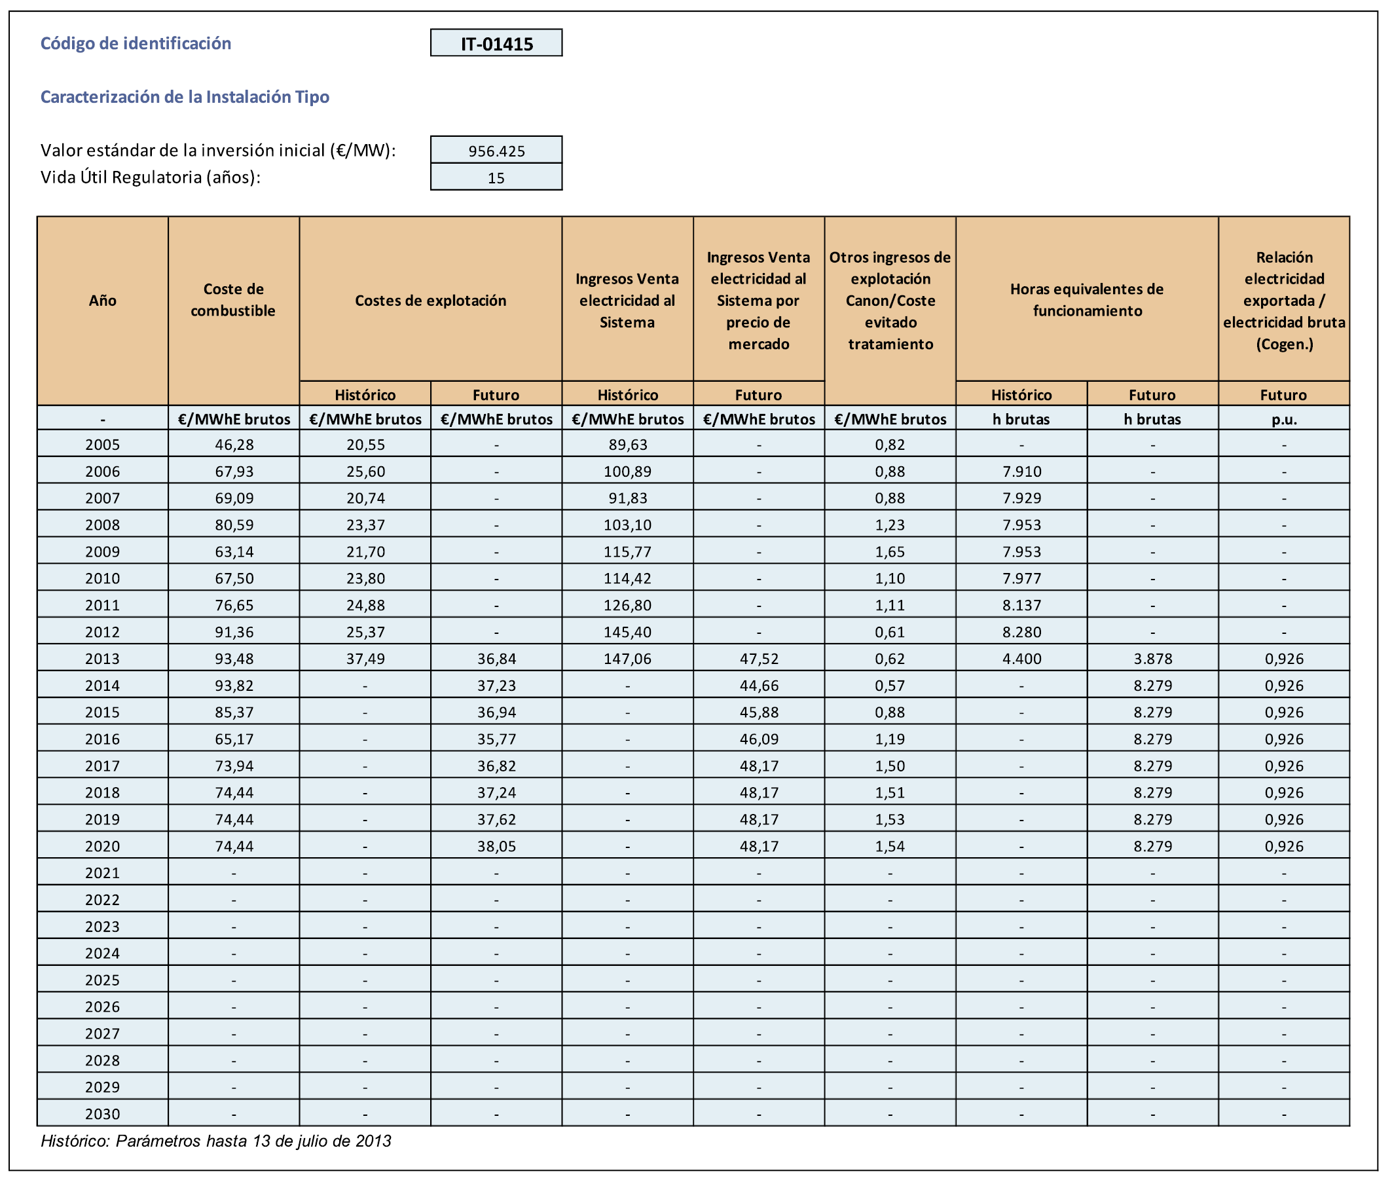Image resolution: width=1392 pixels, height=1182 pixels.
Task: Select hours cell 4.400
Action: click(x=1021, y=659)
